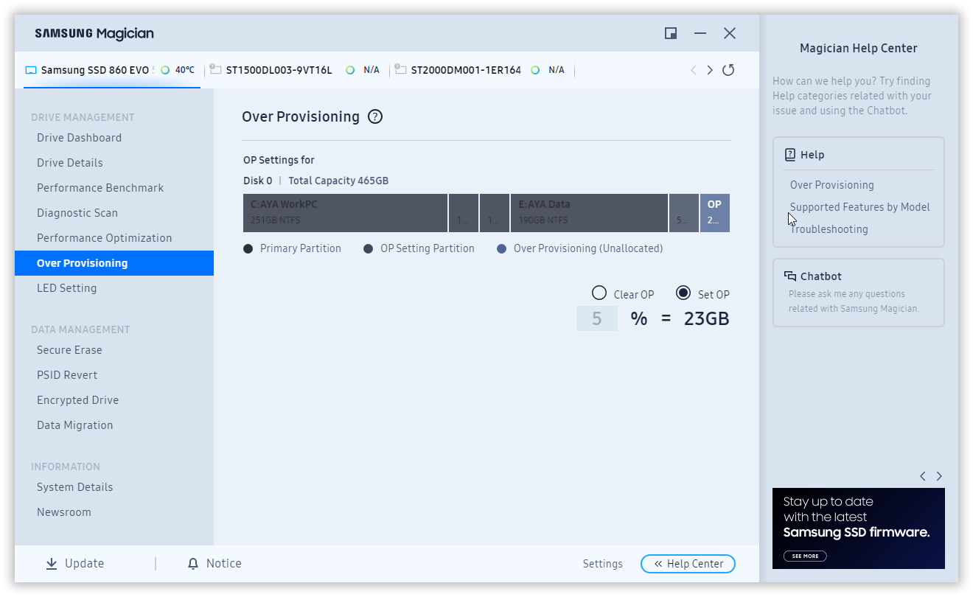
Task: Click the Over Provisioning help question-mark icon
Action: click(x=375, y=116)
